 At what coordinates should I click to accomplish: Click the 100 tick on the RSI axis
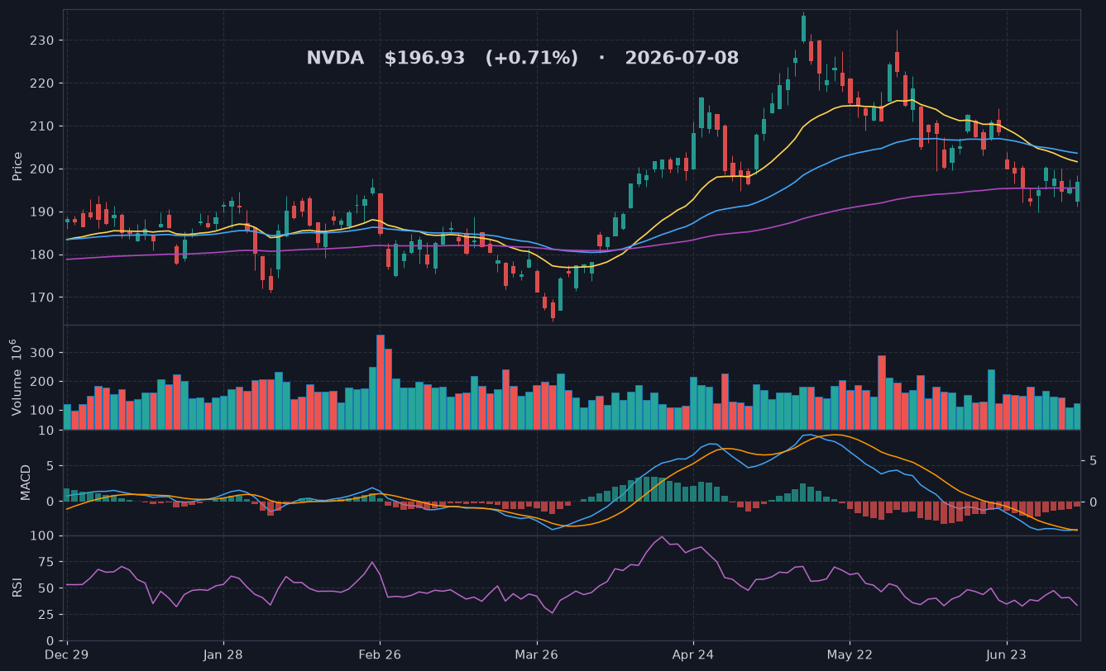tap(41, 536)
